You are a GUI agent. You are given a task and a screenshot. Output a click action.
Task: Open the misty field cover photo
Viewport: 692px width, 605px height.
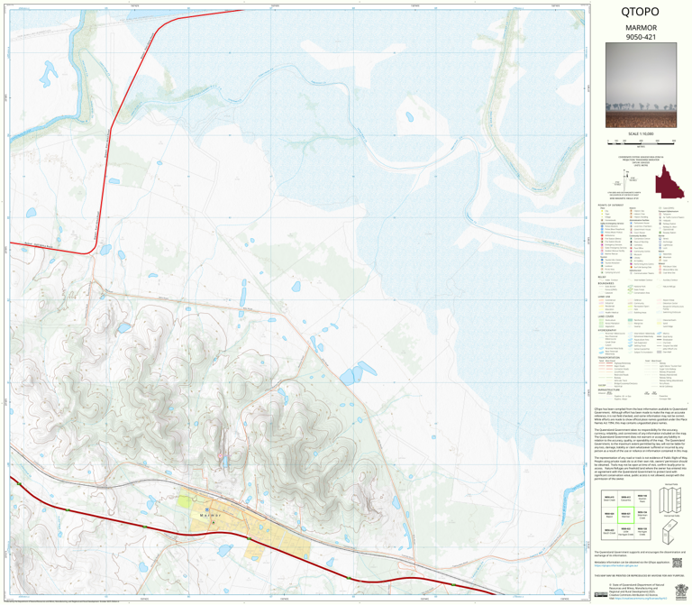click(641, 86)
